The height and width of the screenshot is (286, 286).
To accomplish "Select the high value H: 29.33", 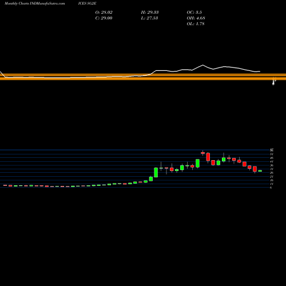I will pos(150,13).
